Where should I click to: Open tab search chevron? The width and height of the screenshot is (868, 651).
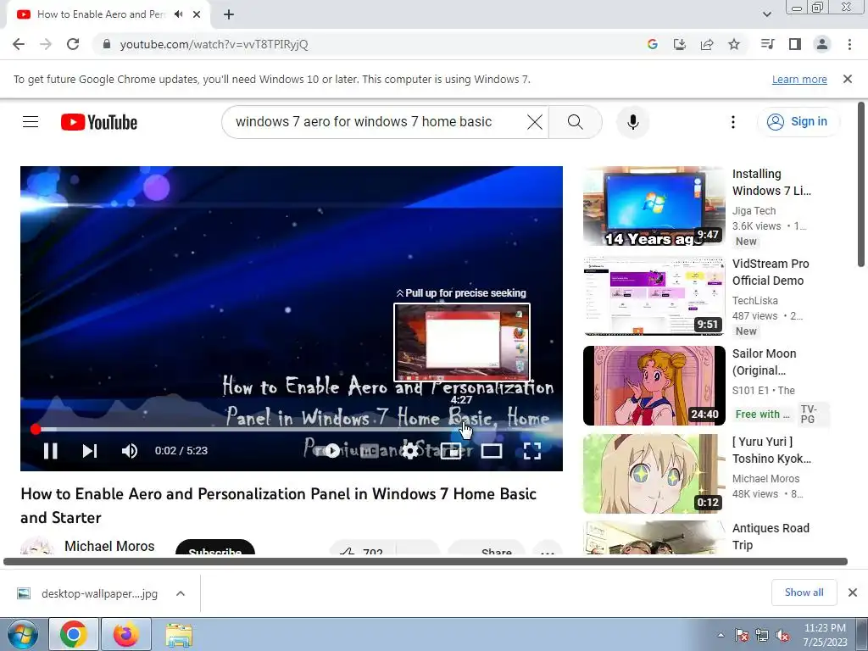[767, 14]
